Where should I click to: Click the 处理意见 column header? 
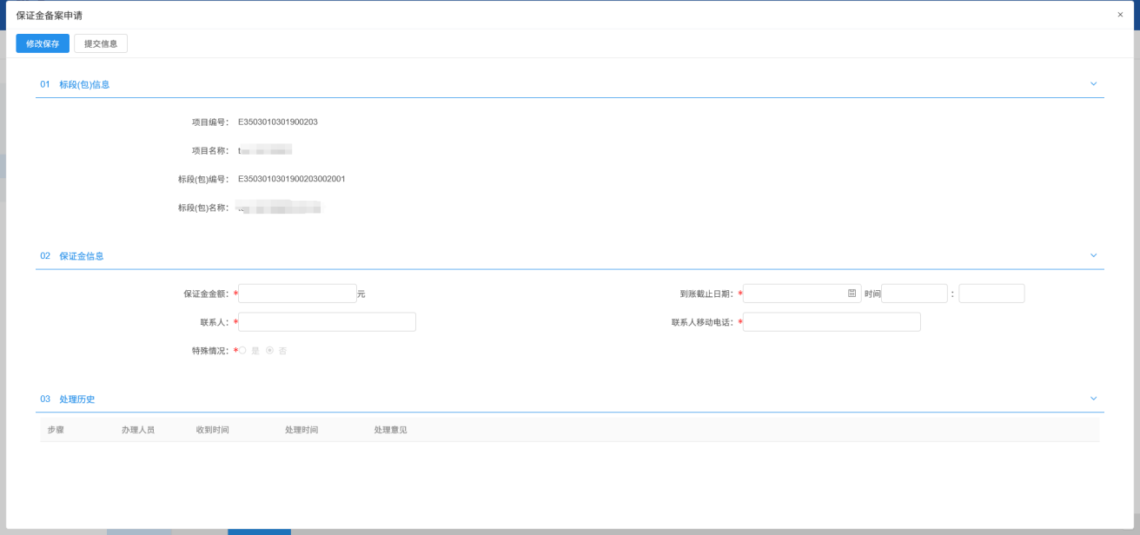(390, 430)
